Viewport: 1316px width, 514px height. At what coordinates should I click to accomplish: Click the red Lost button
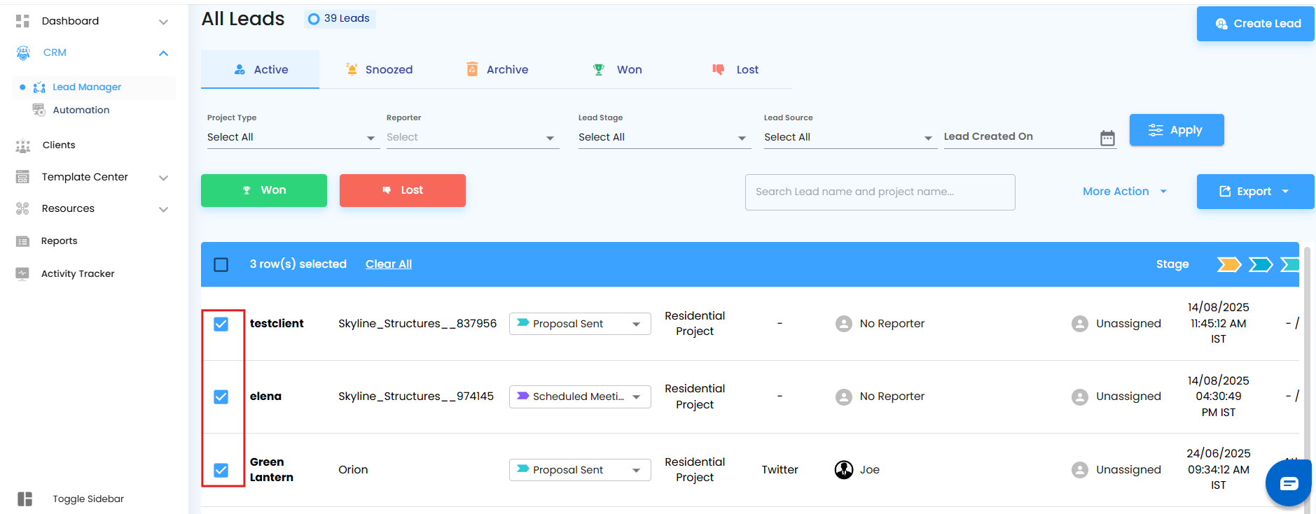tap(403, 190)
